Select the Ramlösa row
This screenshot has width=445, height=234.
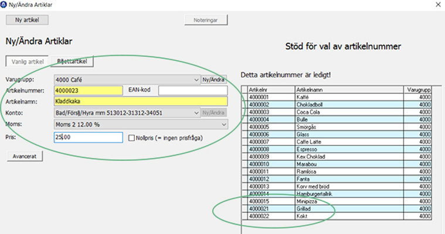(x=337, y=171)
